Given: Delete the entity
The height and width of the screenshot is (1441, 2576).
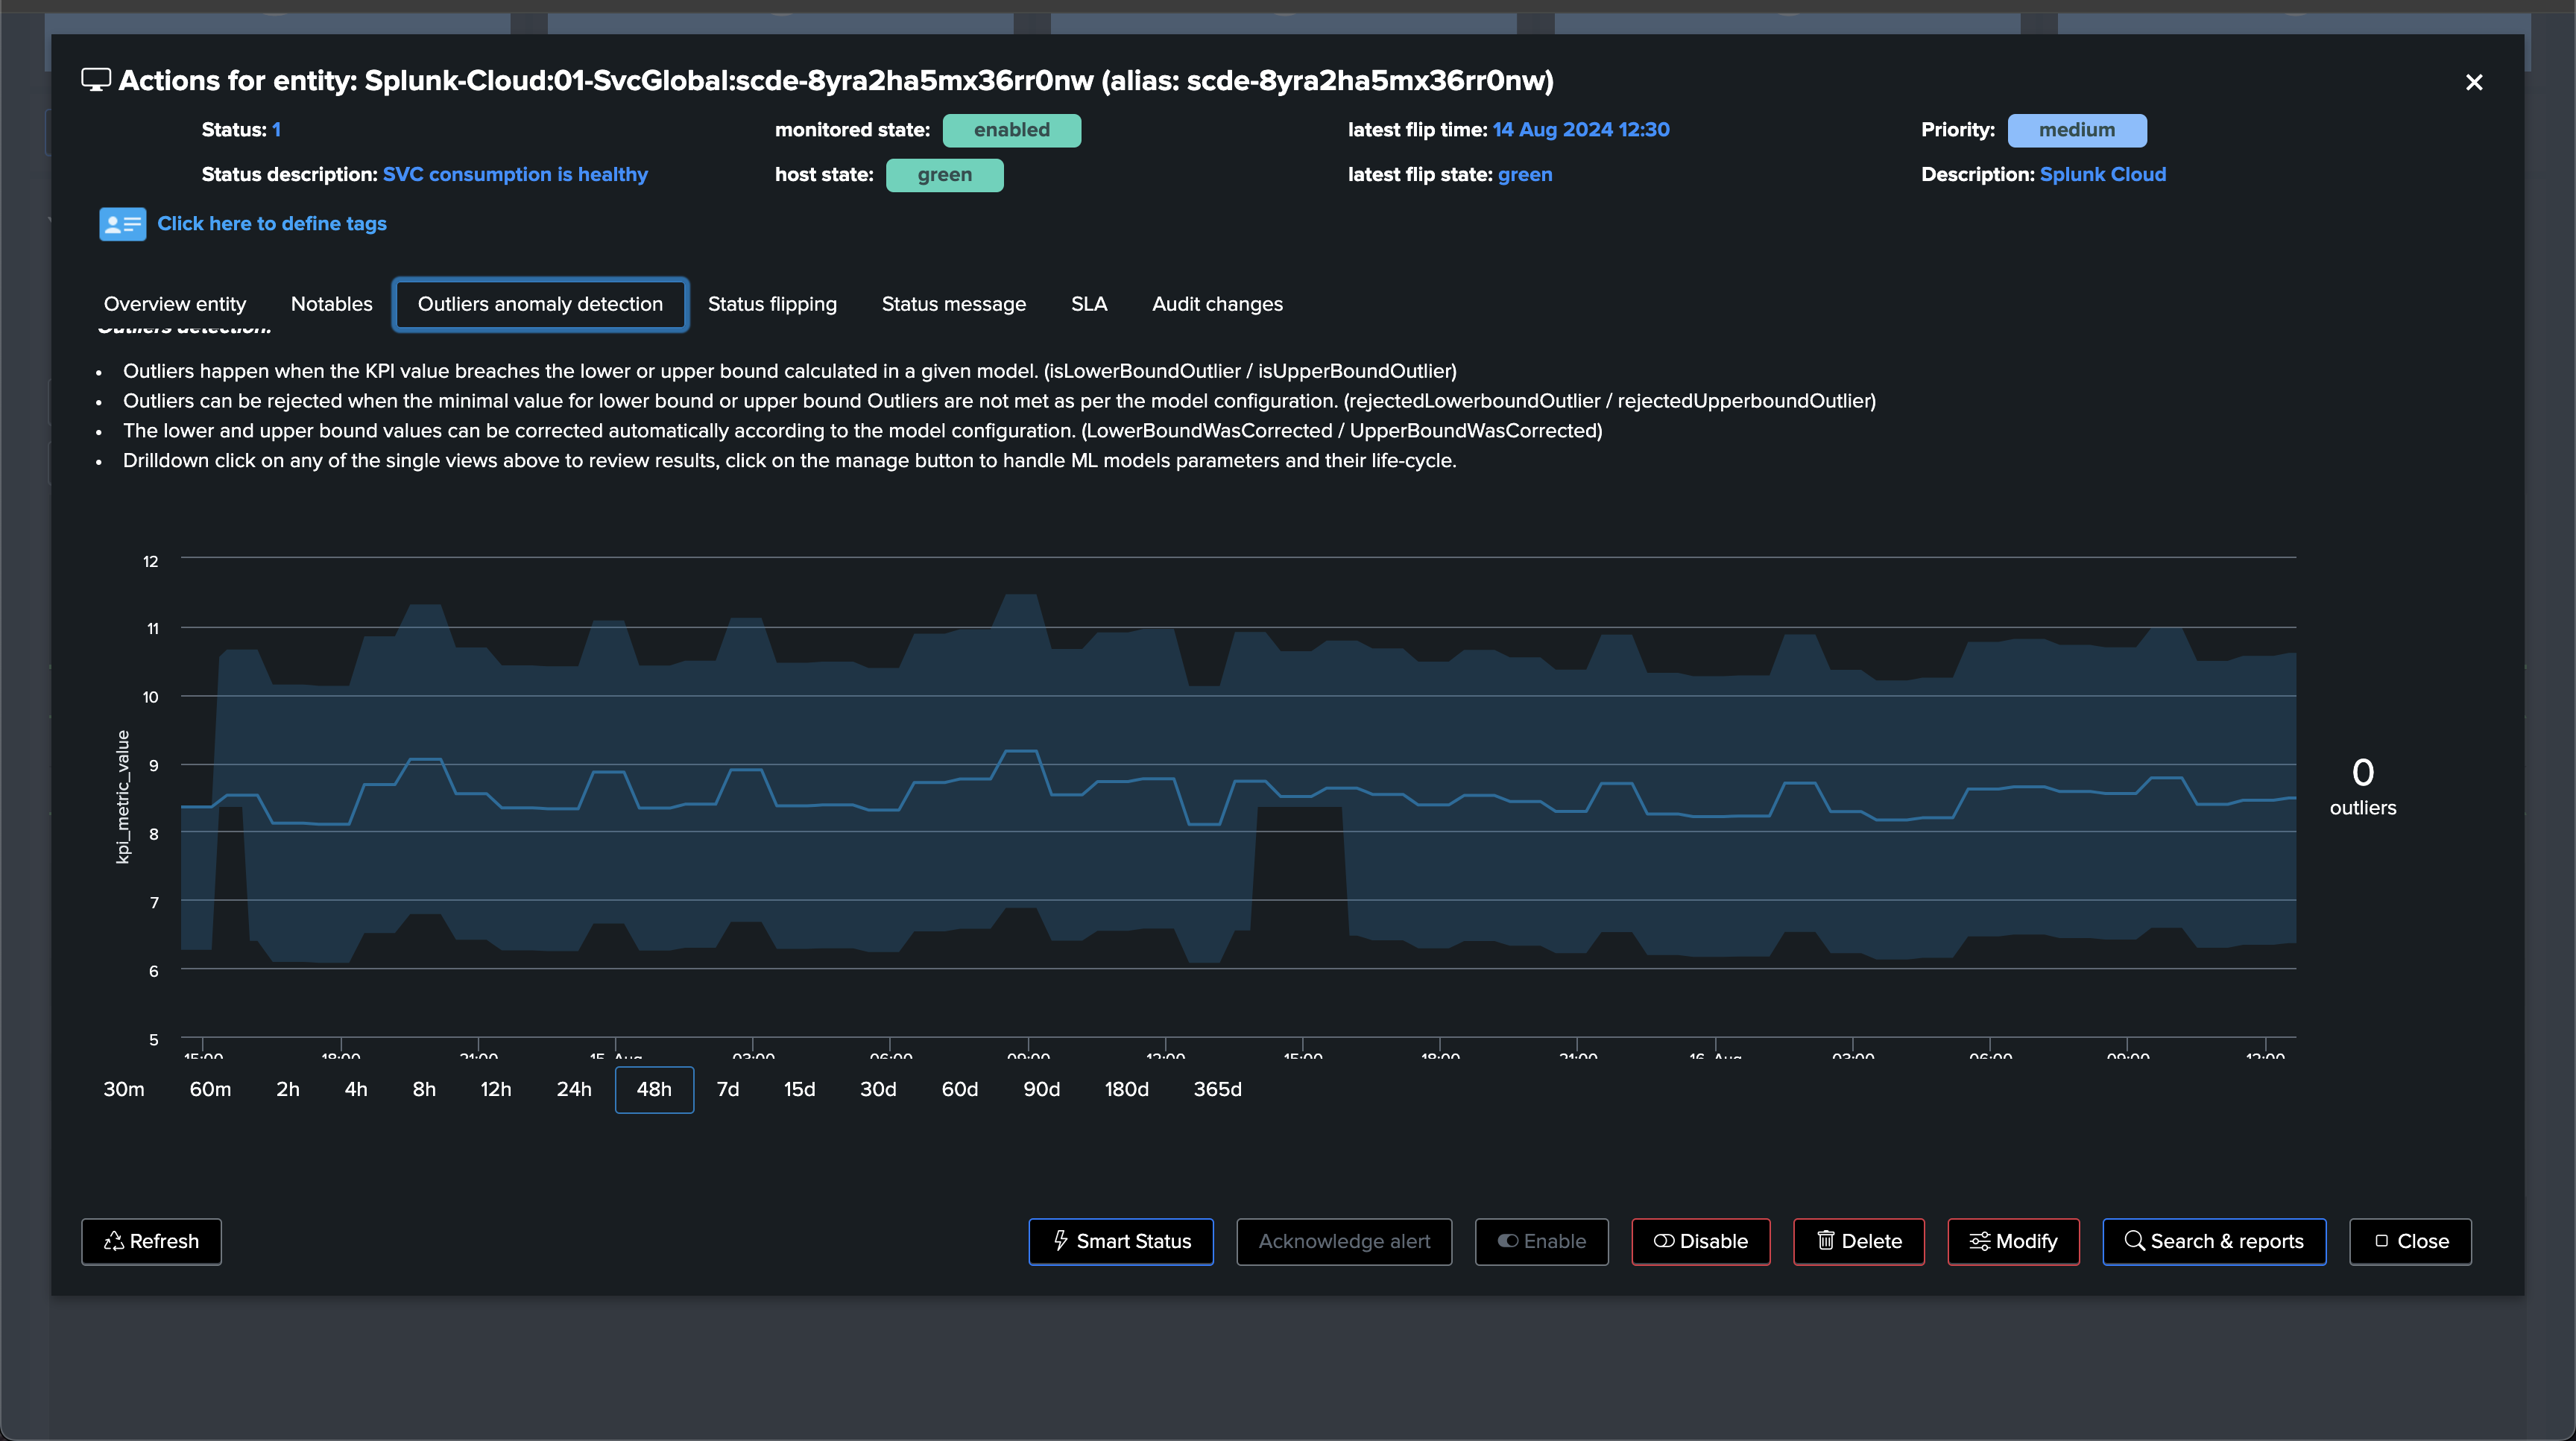Looking at the screenshot, I should (x=1859, y=1241).
